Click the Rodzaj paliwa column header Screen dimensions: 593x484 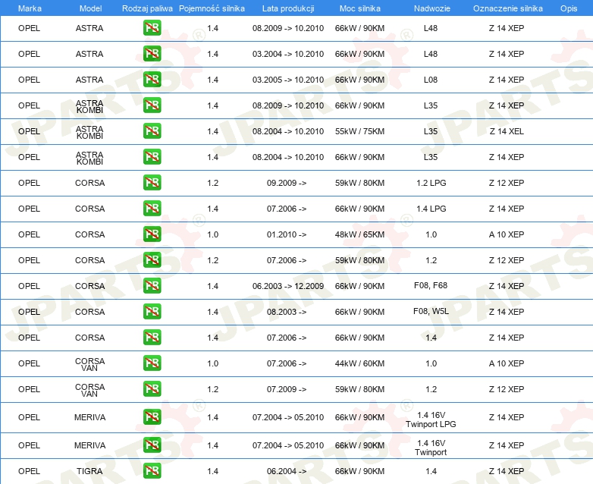pyautogui.click(x=147, y=8)
